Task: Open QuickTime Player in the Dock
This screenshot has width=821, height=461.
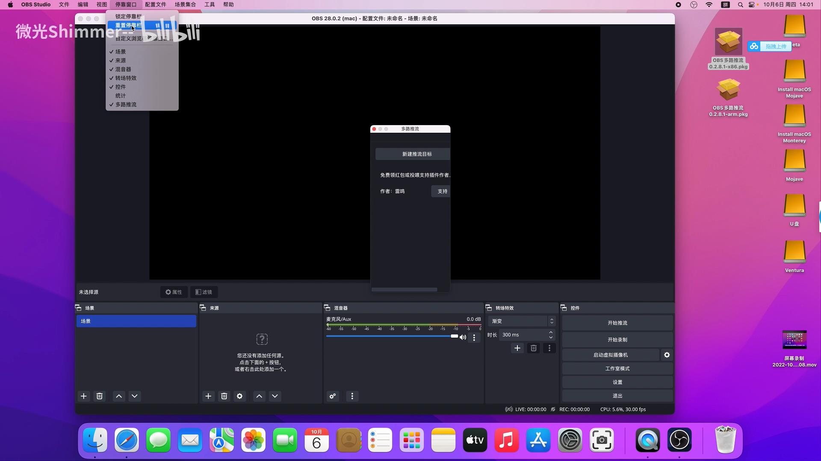Action: [648, 440]
